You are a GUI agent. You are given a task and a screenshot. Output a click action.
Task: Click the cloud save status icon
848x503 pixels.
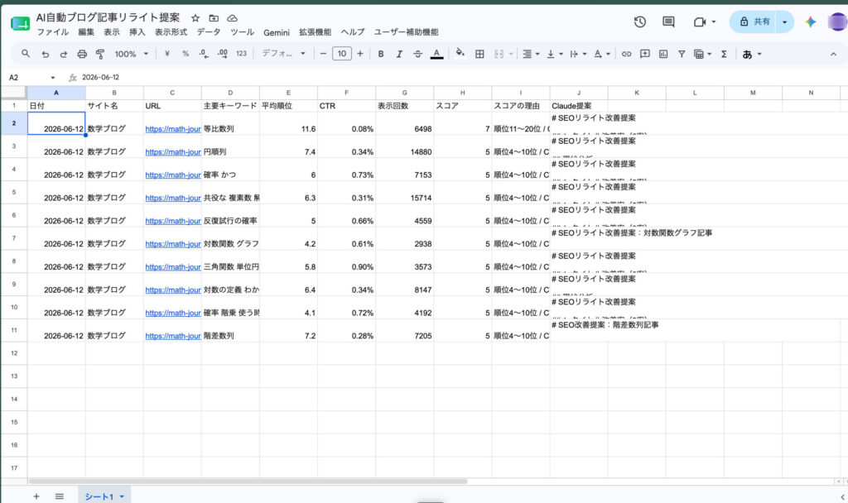pyautogui.click(x=232, y=18)
